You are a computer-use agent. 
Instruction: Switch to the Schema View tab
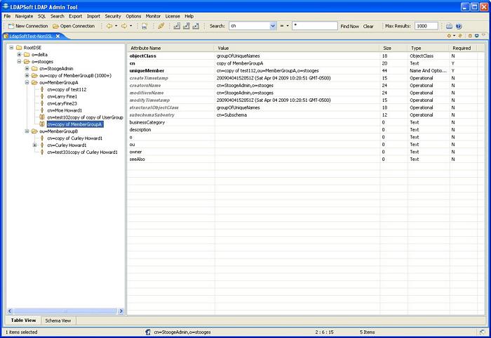[58, 320]
